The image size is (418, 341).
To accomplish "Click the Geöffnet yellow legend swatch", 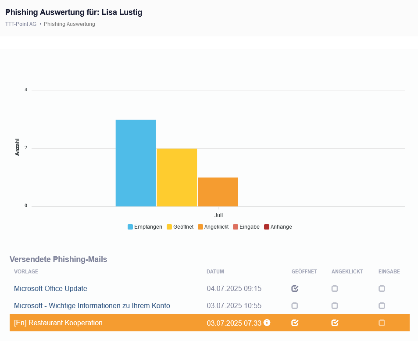I will [x=169, y=227].
